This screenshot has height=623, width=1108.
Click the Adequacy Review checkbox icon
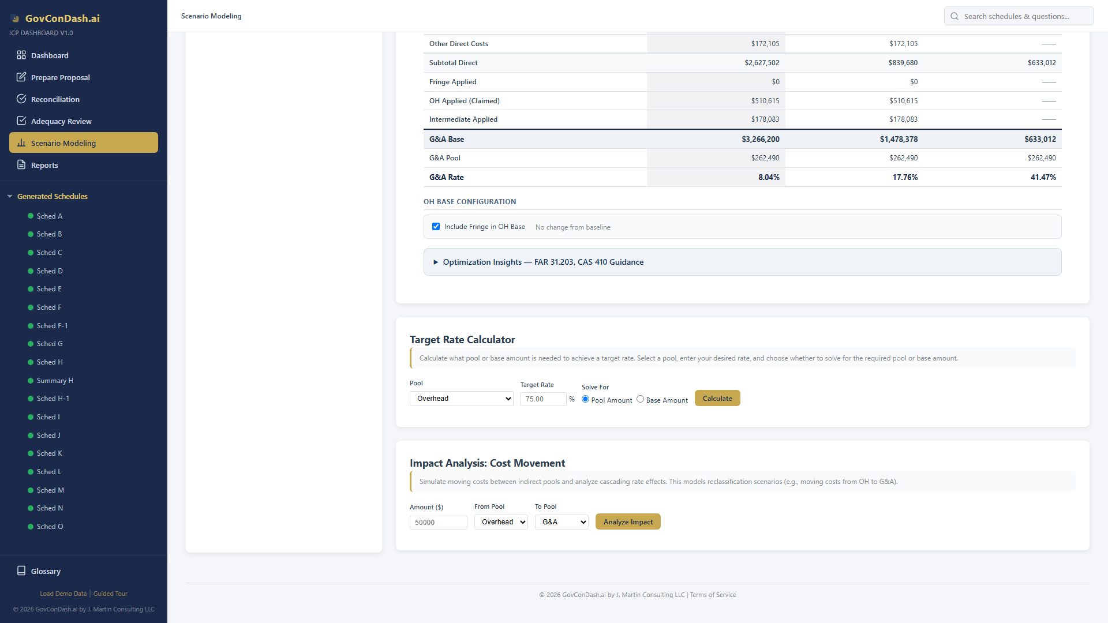pyautogui.click(x=21, y=121)
